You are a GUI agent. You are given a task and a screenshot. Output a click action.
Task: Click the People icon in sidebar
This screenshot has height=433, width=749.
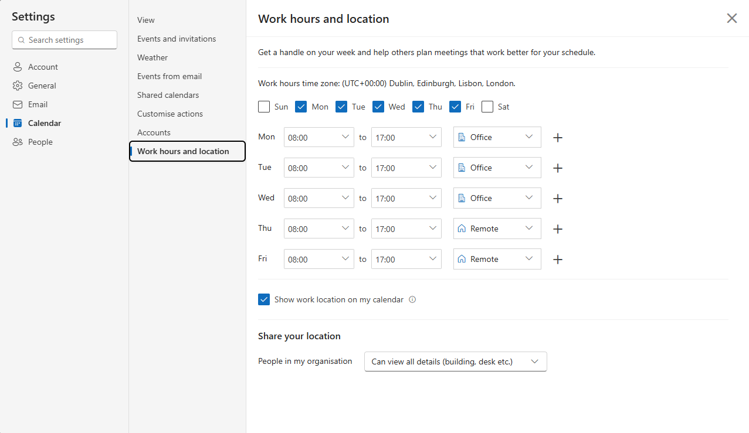18,142
